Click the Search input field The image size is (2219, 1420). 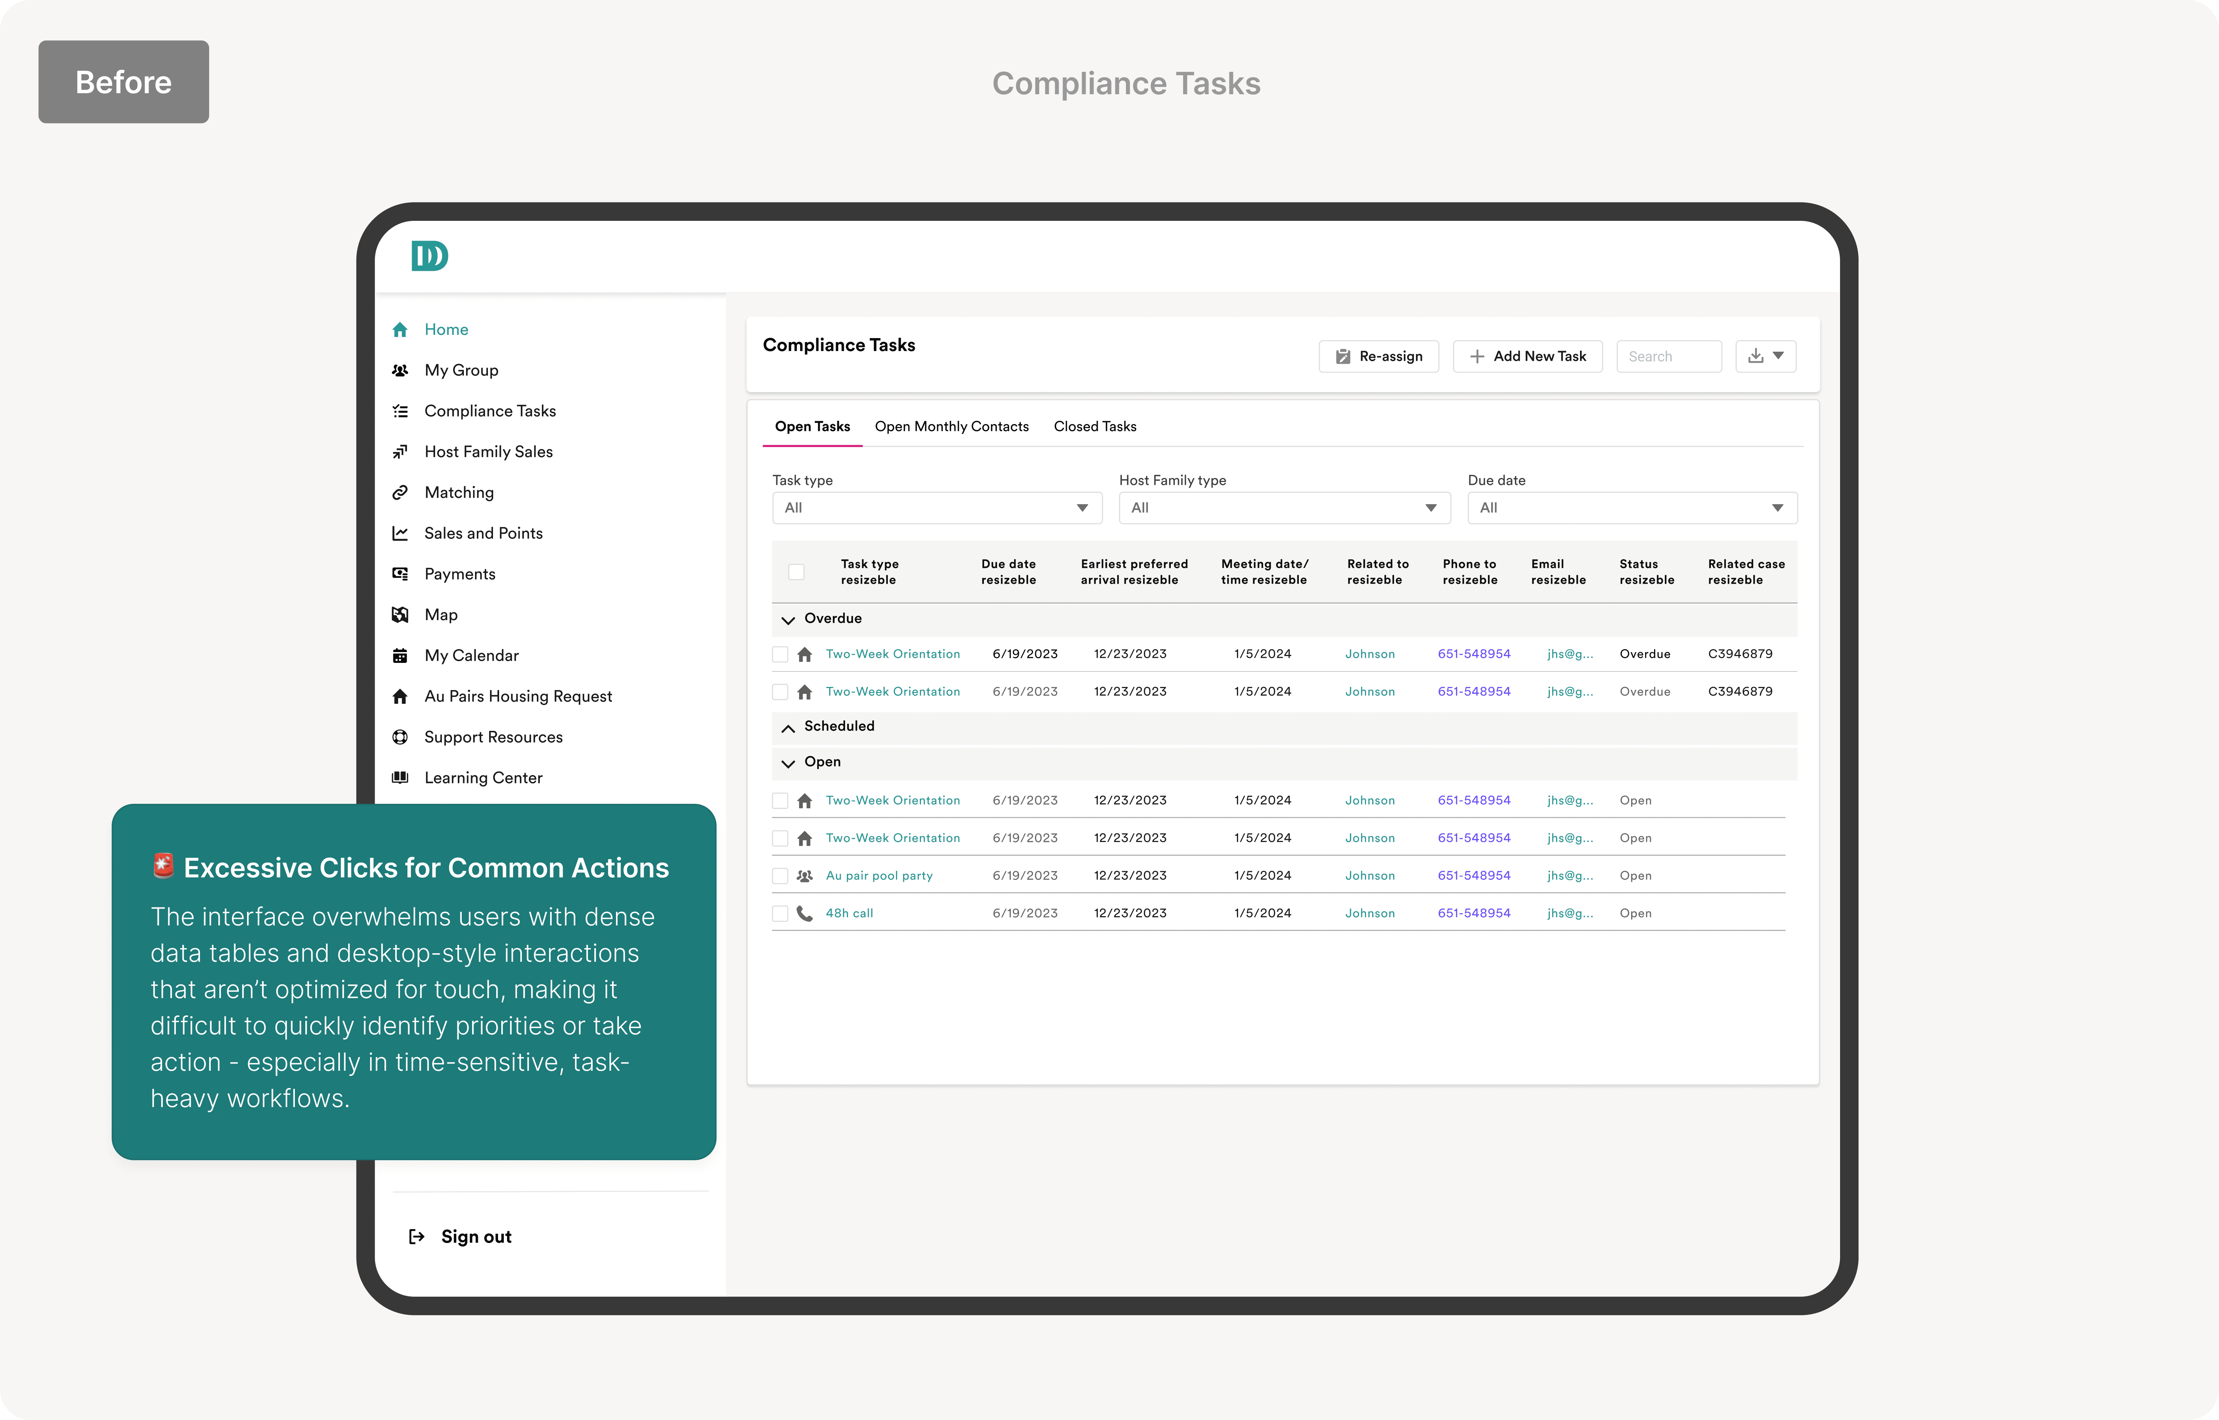[1668, 356]
